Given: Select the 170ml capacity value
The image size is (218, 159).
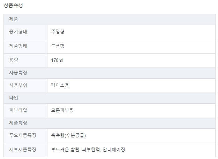Looking at the screenshot, I should tap(57, 60).
